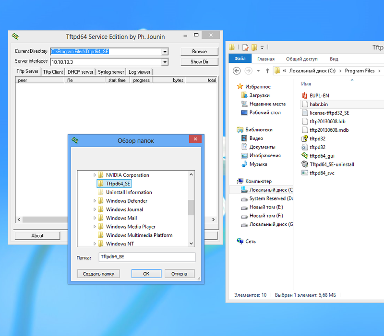Screen dimensions: 384x336
Task: Click the About button
Action: pyautogui.click(x=37, y=235)
